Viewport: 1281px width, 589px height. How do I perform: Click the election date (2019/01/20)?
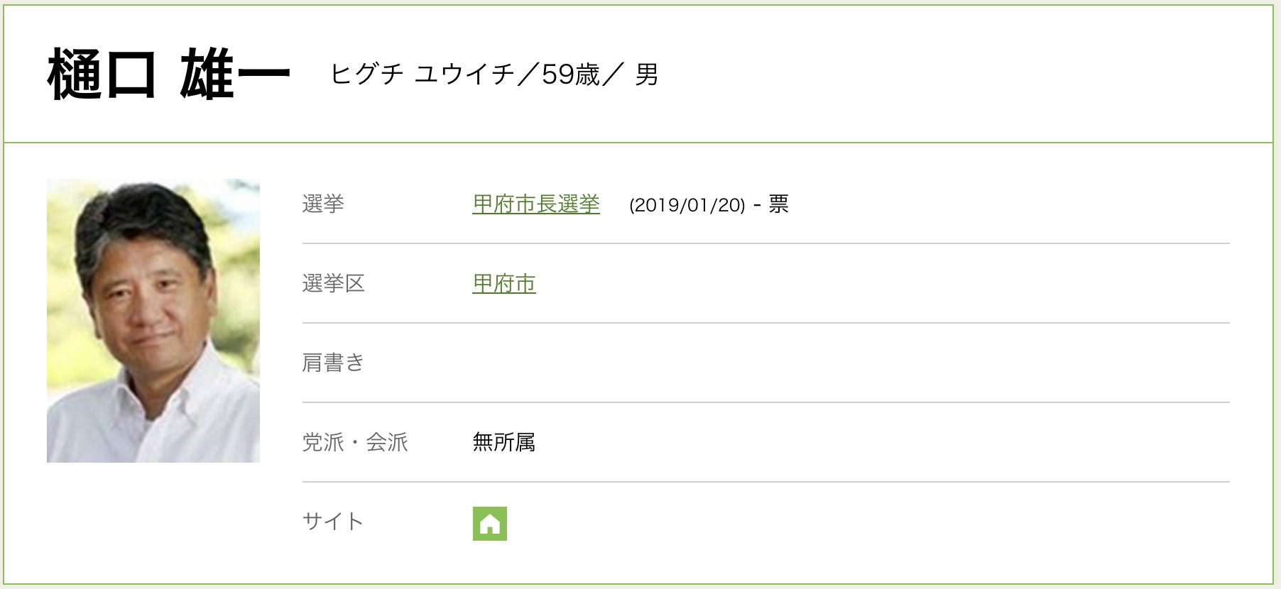tap(687, 205)
